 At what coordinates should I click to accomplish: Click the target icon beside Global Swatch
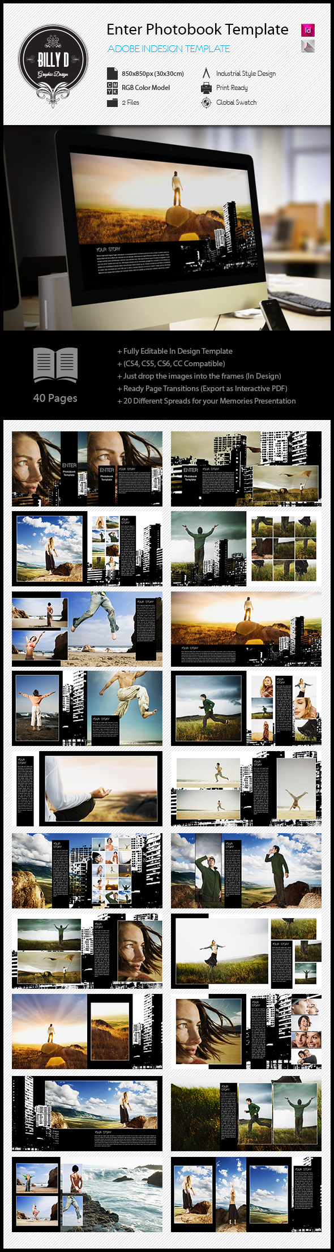point(206,102)
